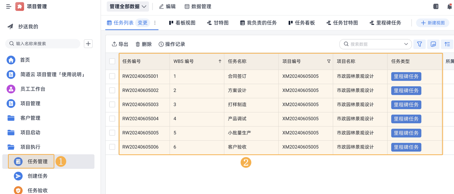454x194 pixels.
Task: Click the 任务类型 column header
Action: [415, 61]
